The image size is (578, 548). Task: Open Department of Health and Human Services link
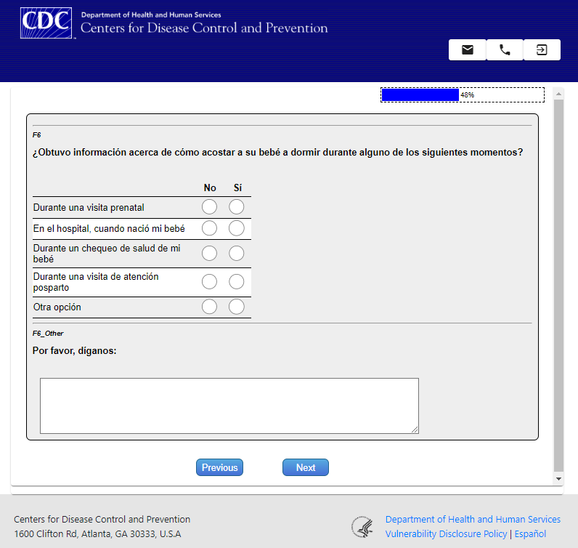473,520
